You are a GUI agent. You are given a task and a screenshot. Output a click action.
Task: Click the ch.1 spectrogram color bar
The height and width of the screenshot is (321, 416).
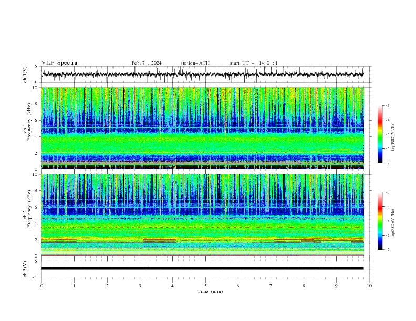[380, 134]
